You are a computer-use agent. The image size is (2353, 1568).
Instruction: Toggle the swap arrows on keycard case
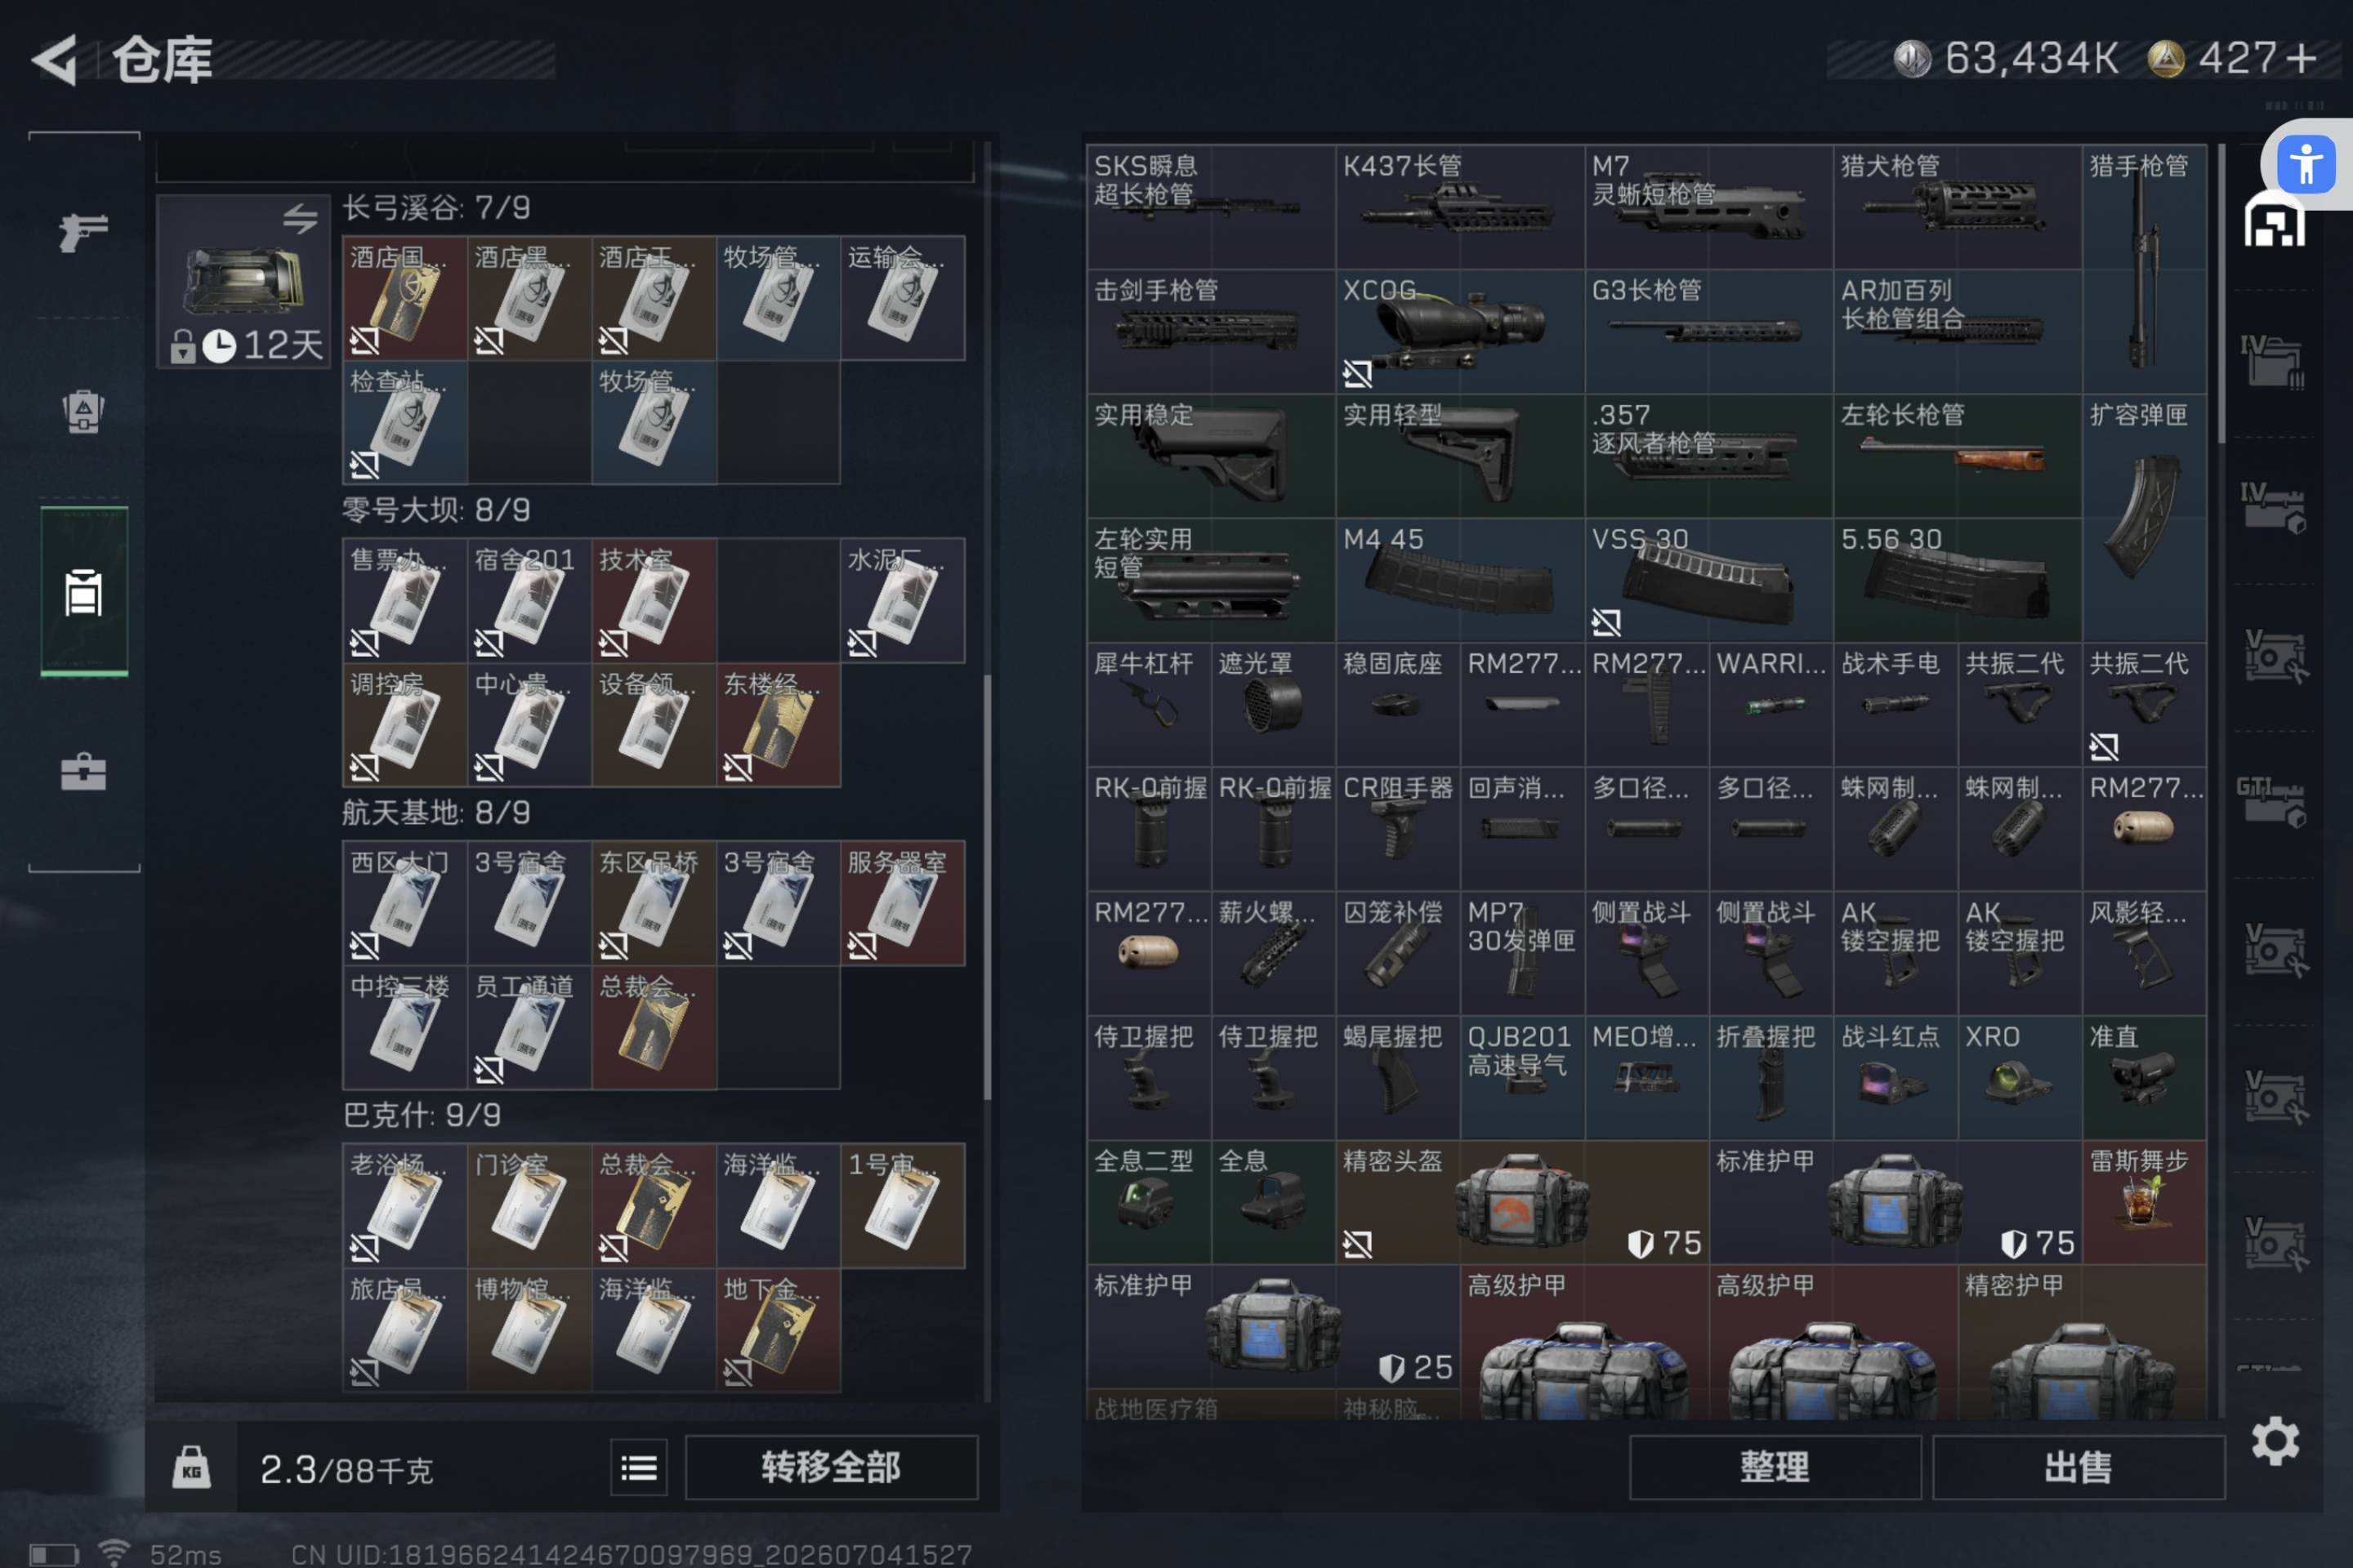[x=300, y=218]
